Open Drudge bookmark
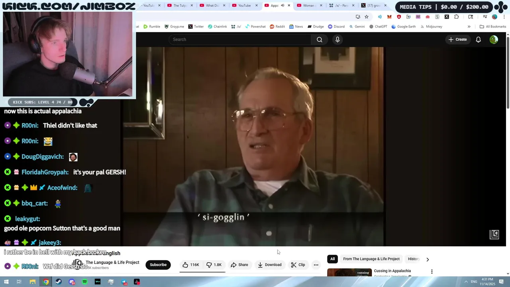Screen dimensions: 510x287 315,27
